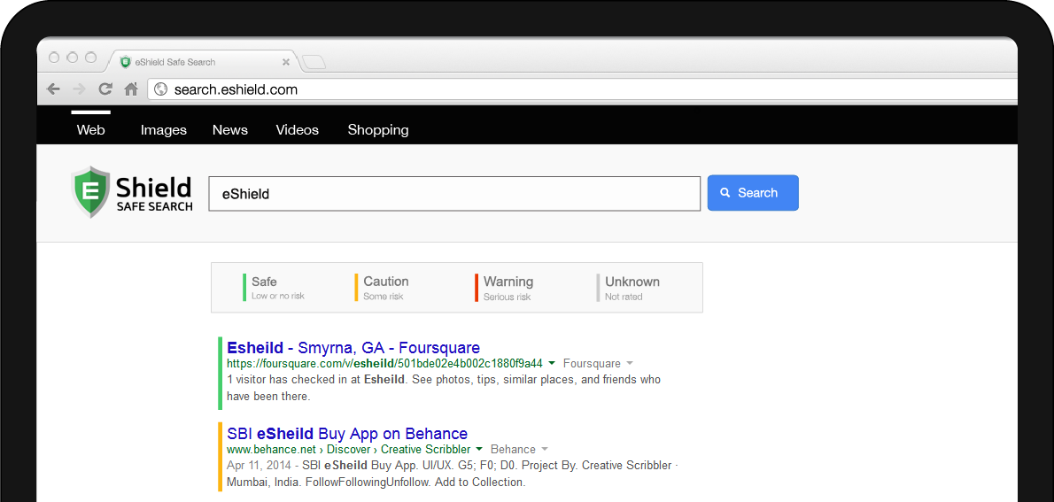This screenshot has width=1054, height=502.
Task: Click the eShield Safe Search logo
Action: pyautogui.click(x=132, y=193)
